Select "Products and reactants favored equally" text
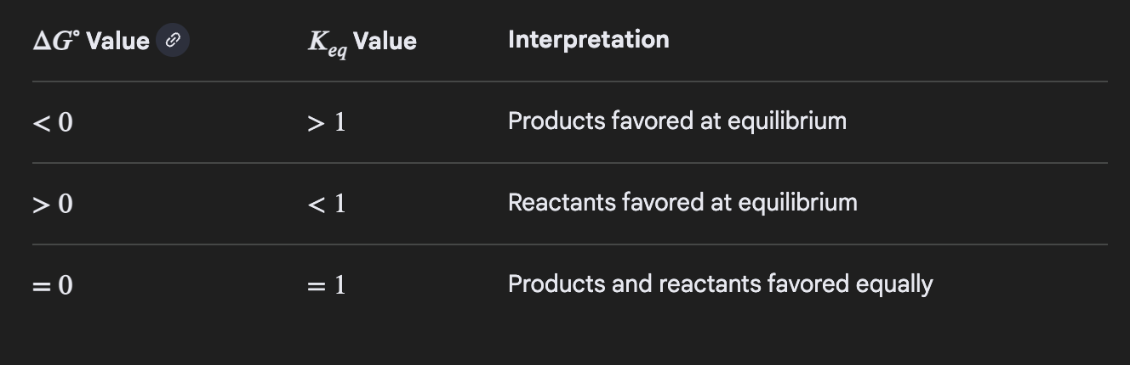The image size is (1130, 365). [x=720, y=284]
